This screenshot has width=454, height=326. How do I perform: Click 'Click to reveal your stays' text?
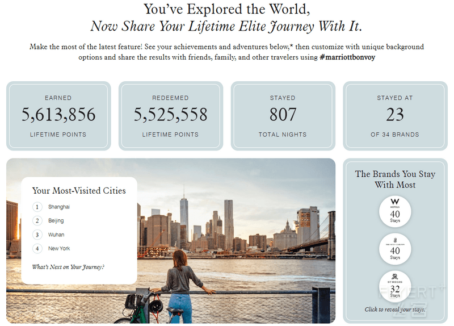(395, 310)
